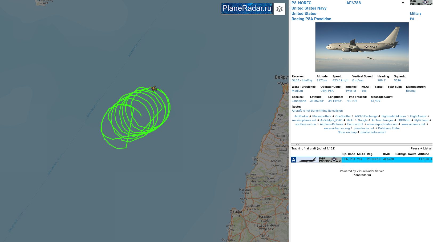Click the aircraft silhouette in list row

point(308,160)
